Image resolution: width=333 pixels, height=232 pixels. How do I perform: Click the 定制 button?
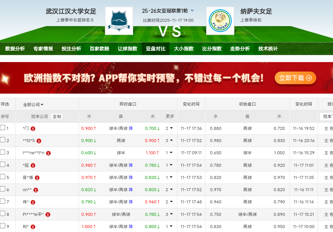tap(57, 117)
